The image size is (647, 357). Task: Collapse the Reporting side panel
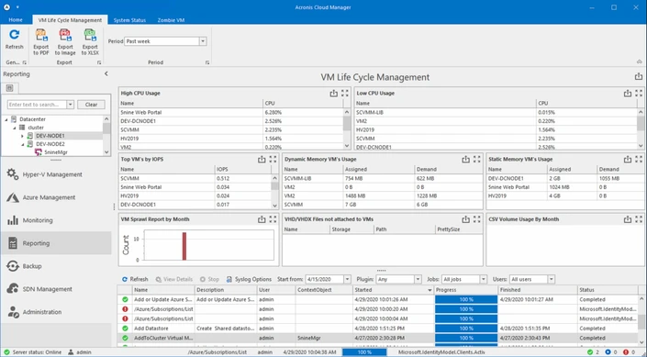coord(106,73)
